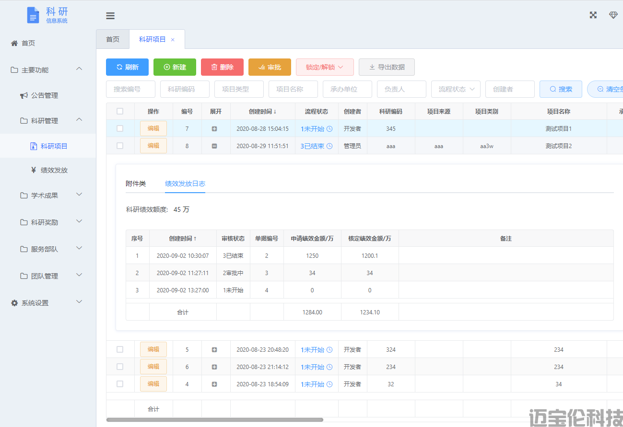
Task: Close the 科研项目 tab with x
Action: point(173,40)
